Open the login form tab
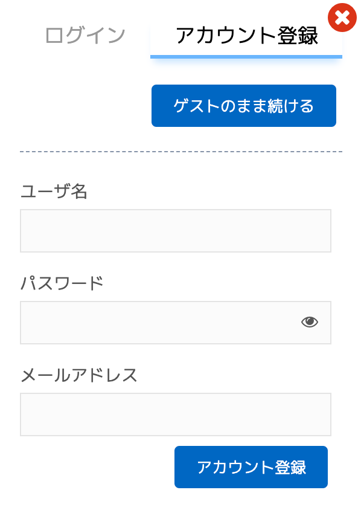 pos(85,36)
